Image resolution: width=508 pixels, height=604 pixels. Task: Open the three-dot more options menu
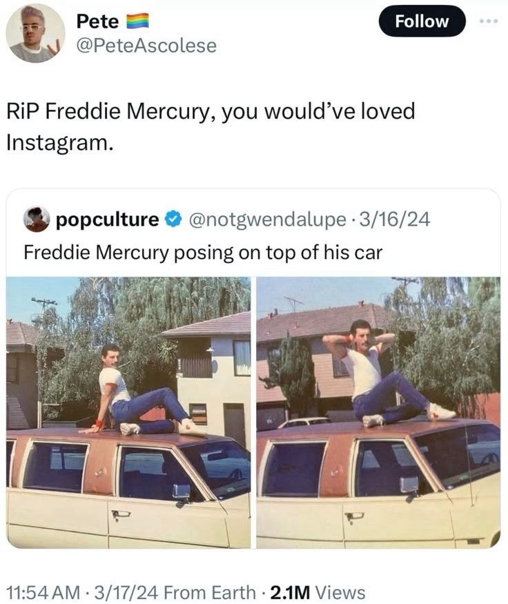click(489, 21)
